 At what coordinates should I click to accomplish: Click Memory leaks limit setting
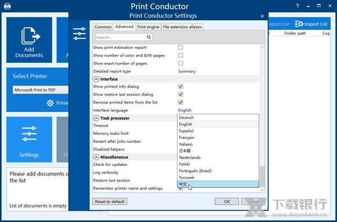tap(111, 133)
